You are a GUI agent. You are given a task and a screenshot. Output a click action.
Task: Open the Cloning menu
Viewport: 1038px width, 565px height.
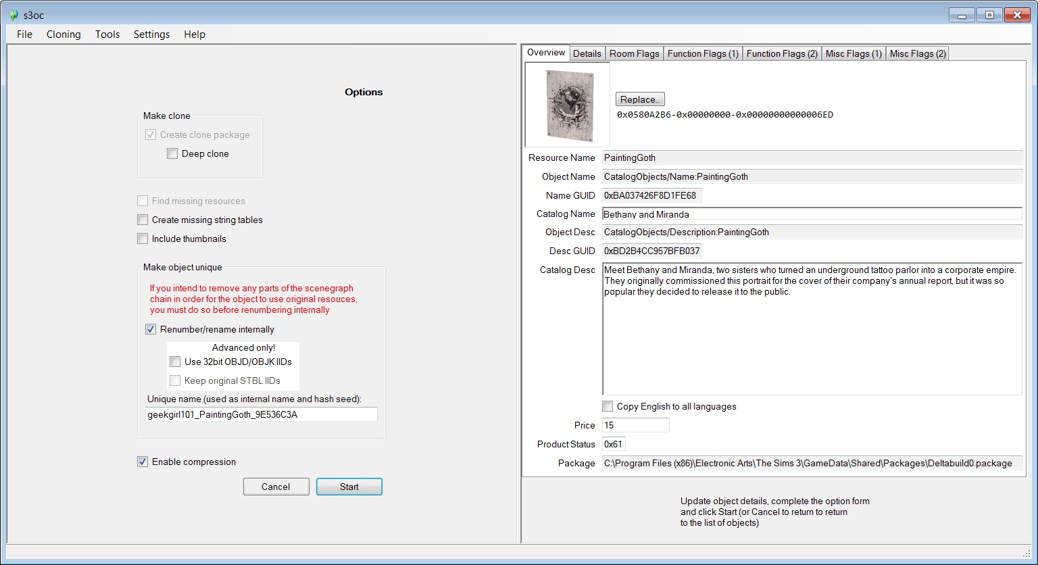point(64,34)
